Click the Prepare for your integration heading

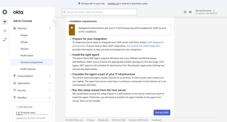click(90, 39)
